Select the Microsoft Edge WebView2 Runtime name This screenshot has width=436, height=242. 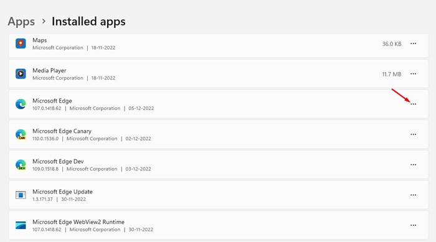[x=78, y=222]
